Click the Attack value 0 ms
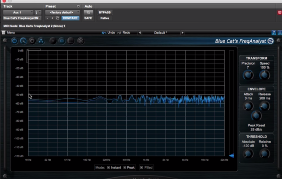Viewport: 282px width, 179px height. 248,98
